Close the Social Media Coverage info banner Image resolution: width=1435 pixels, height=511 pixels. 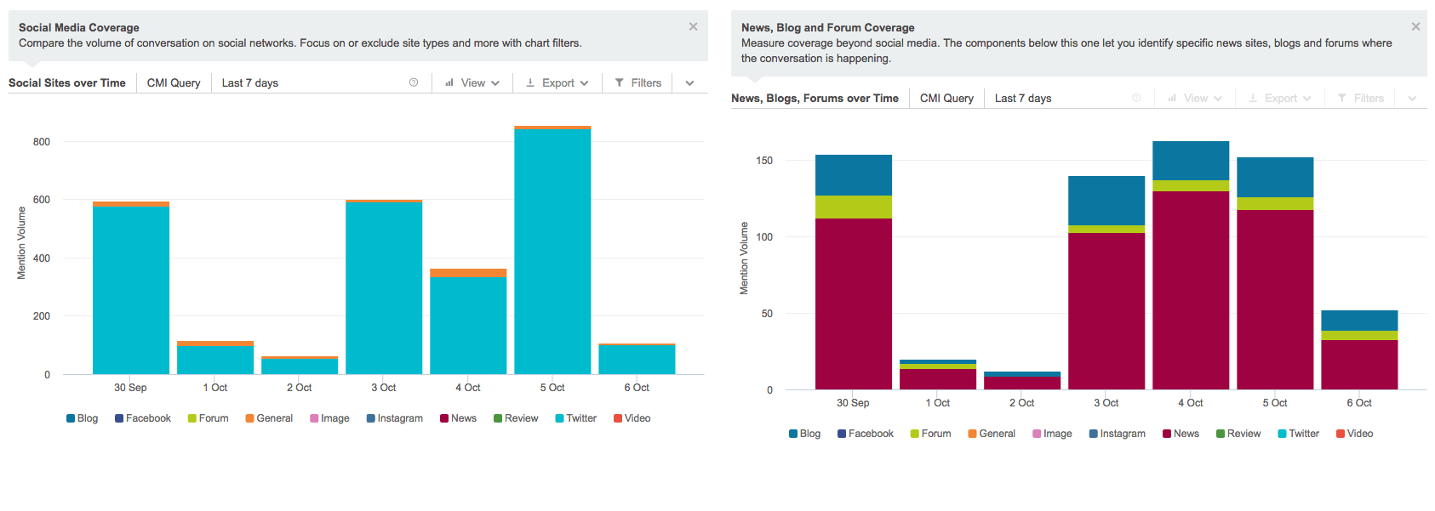pyautogui.click(x=693, y=27)
